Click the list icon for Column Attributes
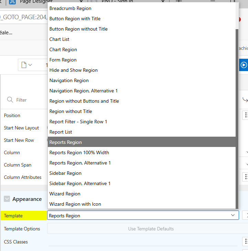The image size is (248, 251). coord(246,177)
